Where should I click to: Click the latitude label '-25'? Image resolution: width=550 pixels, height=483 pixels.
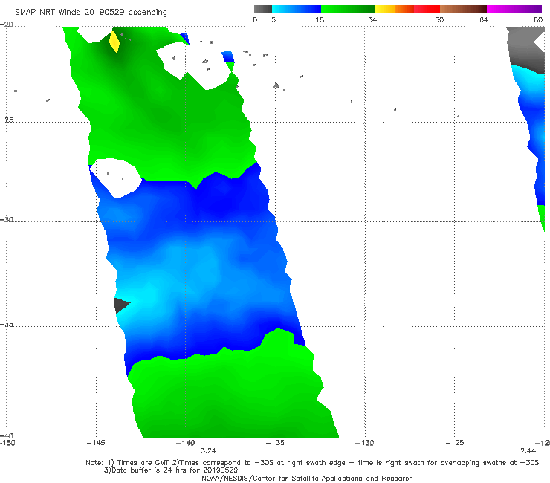[7, 120]
